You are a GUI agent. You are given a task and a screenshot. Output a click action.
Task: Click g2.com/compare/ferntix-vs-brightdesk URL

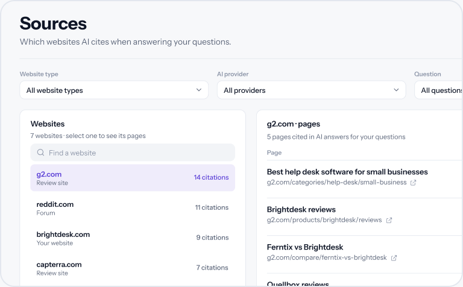tap(327, 257)
